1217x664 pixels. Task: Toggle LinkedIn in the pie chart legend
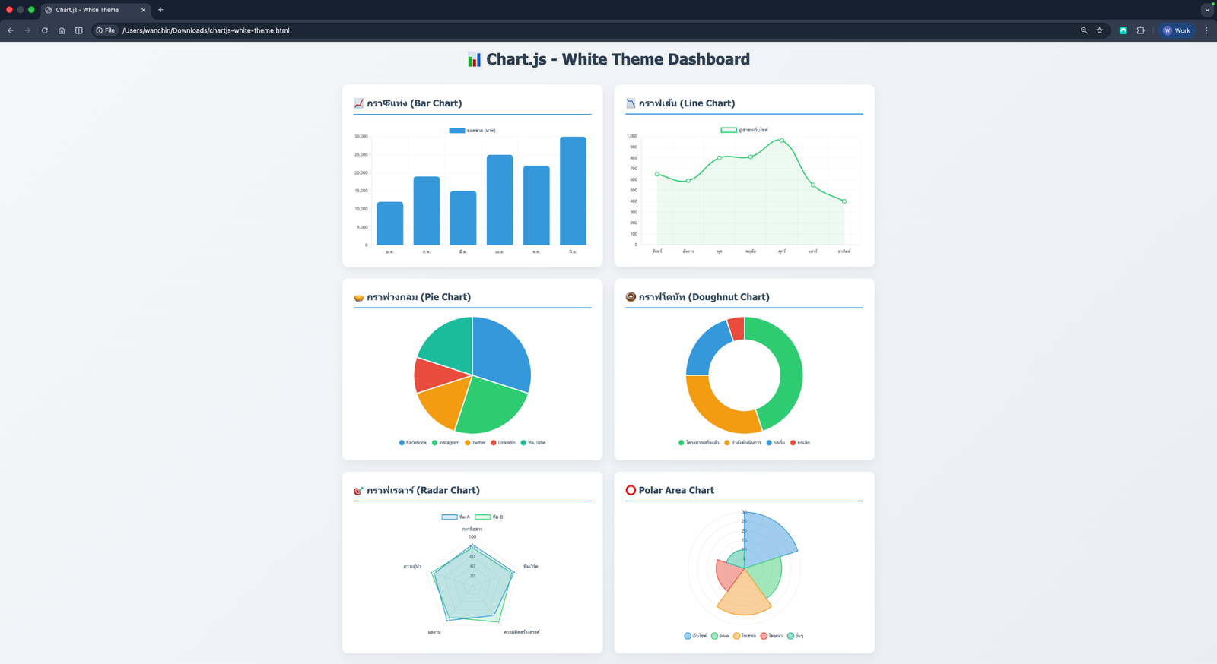[x=504, y=442]
